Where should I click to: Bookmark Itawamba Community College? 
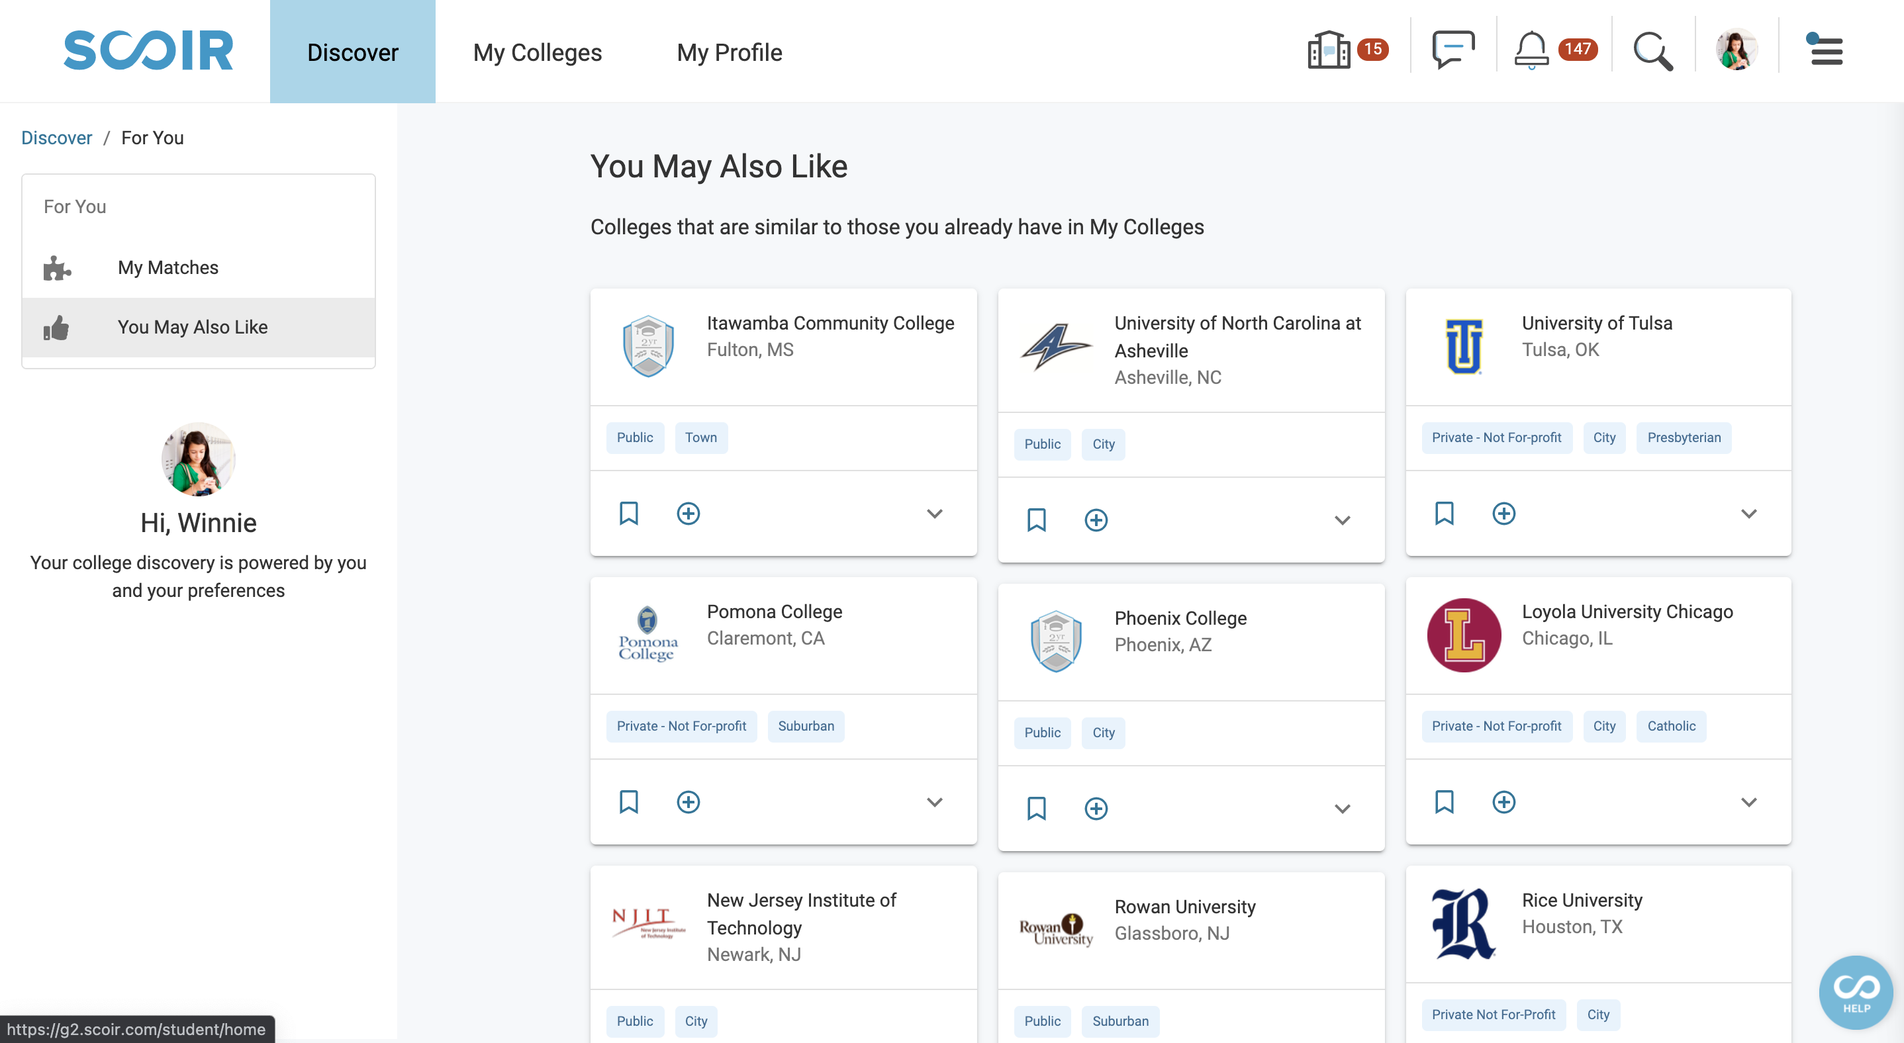(x=629, y=514)
